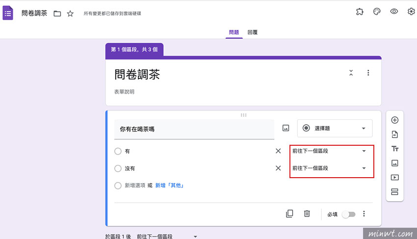This screenshot has height=239, width=417.
Task: Open form settings gear
Action: 411,11
